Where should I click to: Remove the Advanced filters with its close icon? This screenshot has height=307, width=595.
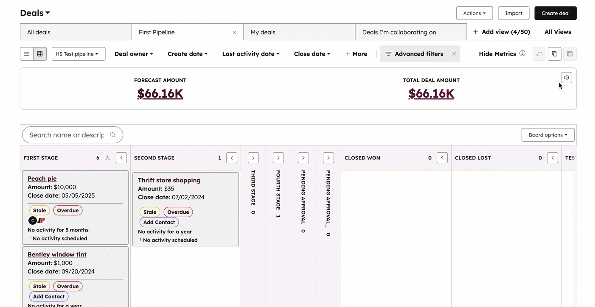(x=454, y=54)
